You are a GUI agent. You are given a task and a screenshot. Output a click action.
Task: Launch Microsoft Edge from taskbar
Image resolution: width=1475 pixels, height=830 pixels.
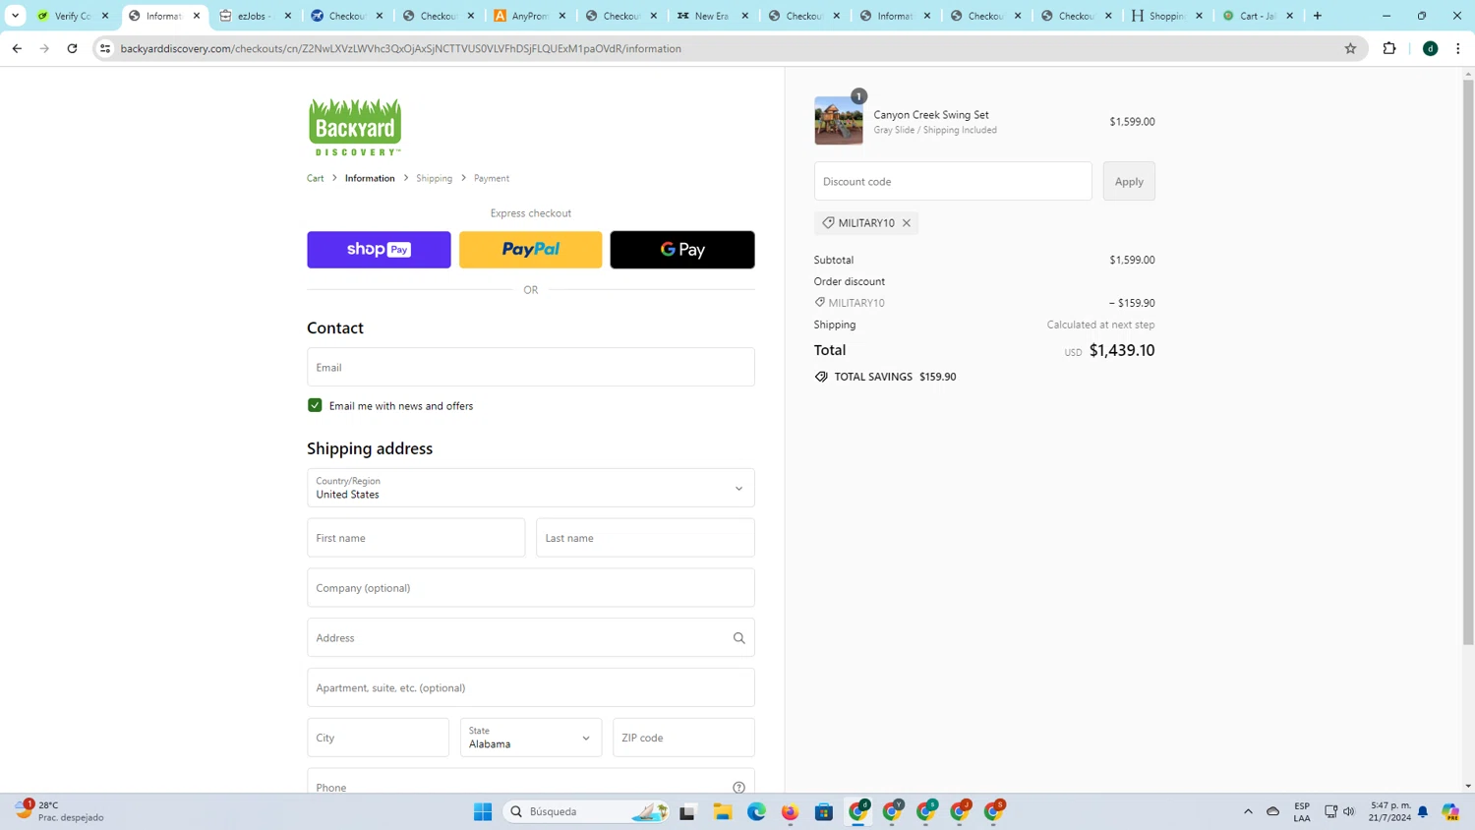(x=756, y=811)
